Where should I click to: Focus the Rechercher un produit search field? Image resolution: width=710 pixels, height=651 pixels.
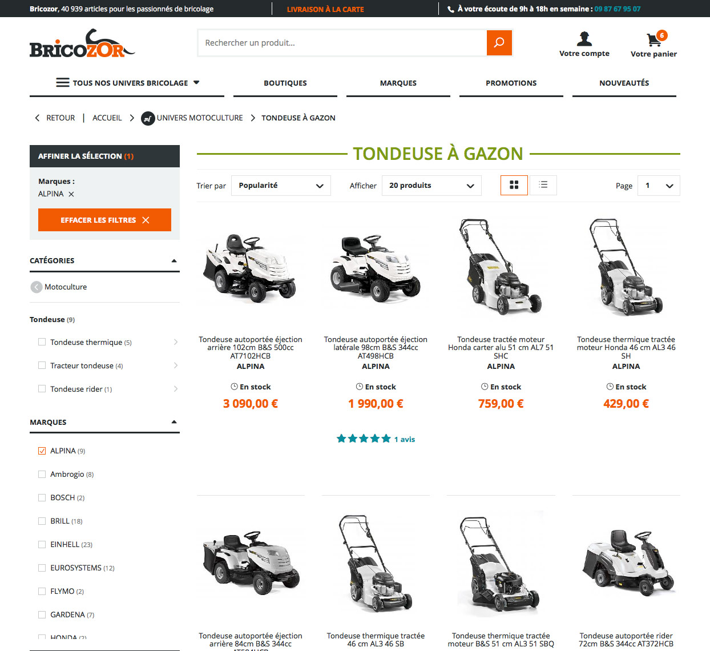tap(342, 43)
